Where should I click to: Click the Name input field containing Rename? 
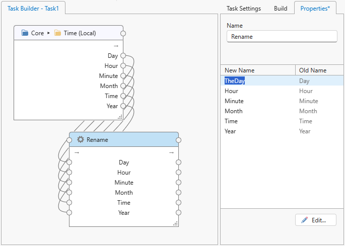pyautogui.click(x=282, y=37)
